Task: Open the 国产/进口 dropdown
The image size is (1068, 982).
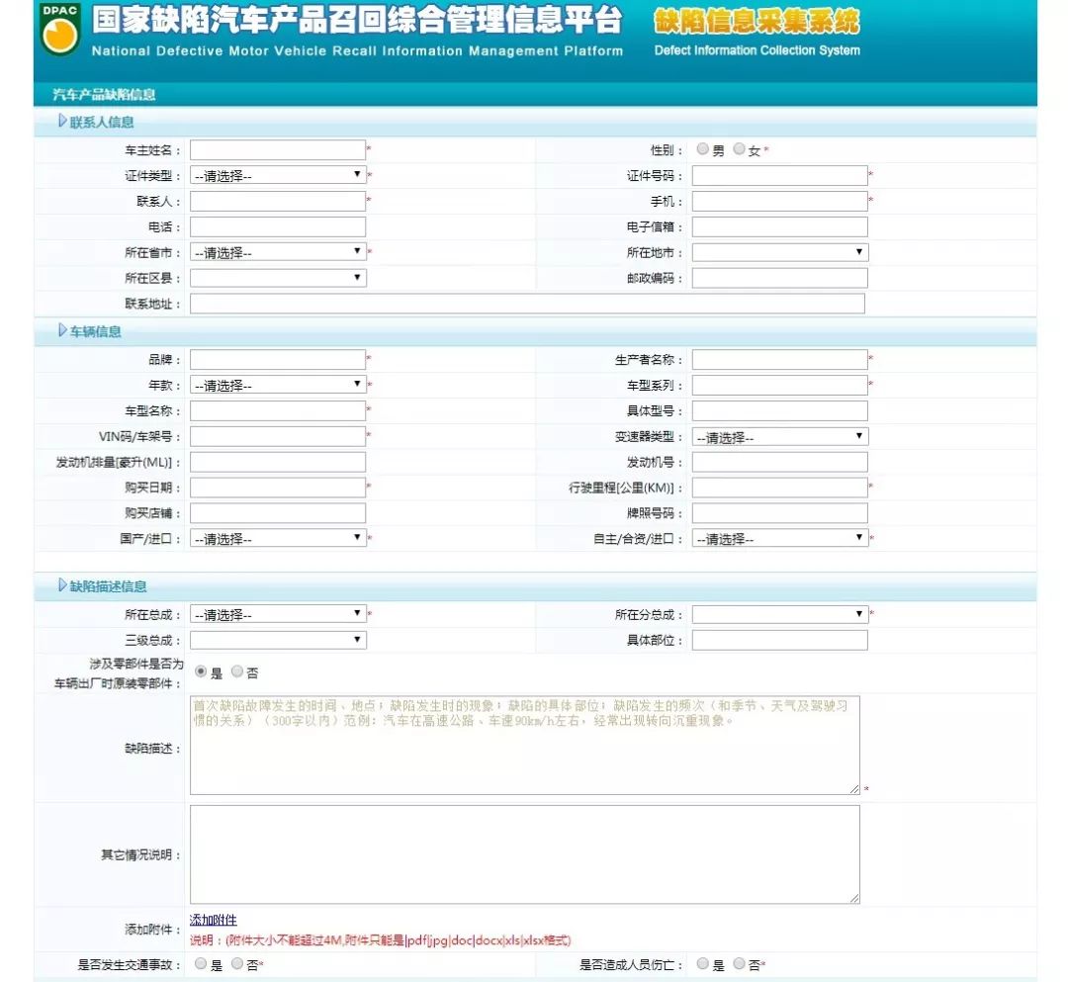Action: (278, 539)
